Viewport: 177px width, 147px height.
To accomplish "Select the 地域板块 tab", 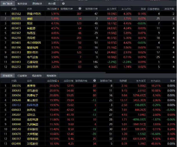I will click(x=51, y=76).
